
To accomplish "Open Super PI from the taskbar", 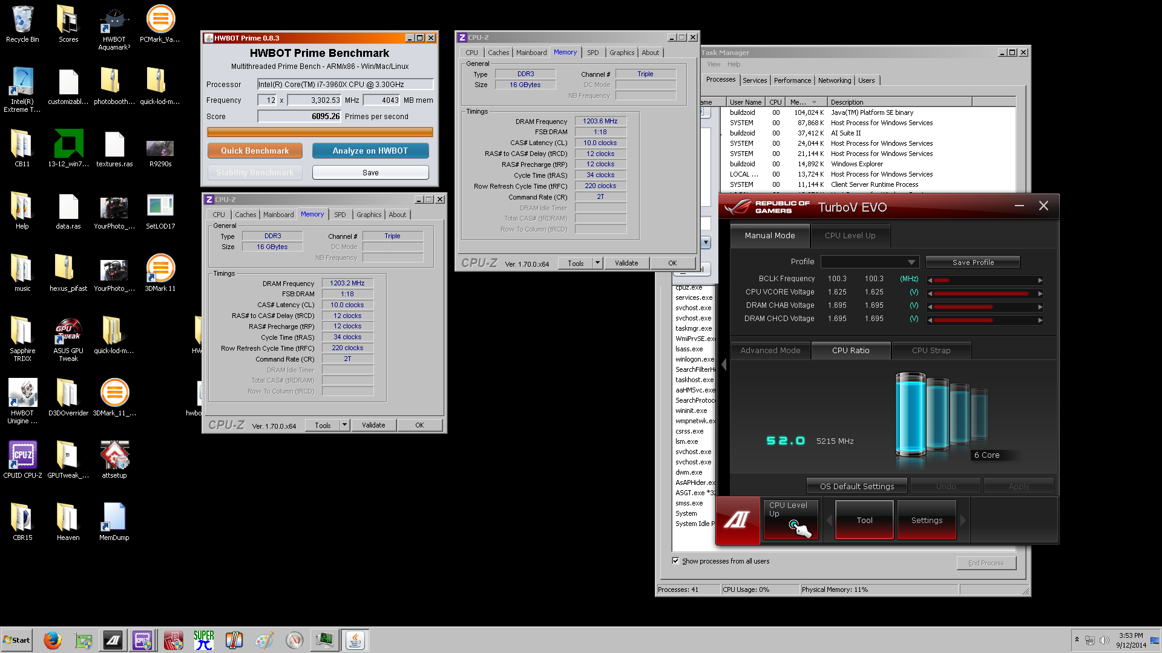I will pyautogui.click(x=204, y=640).
